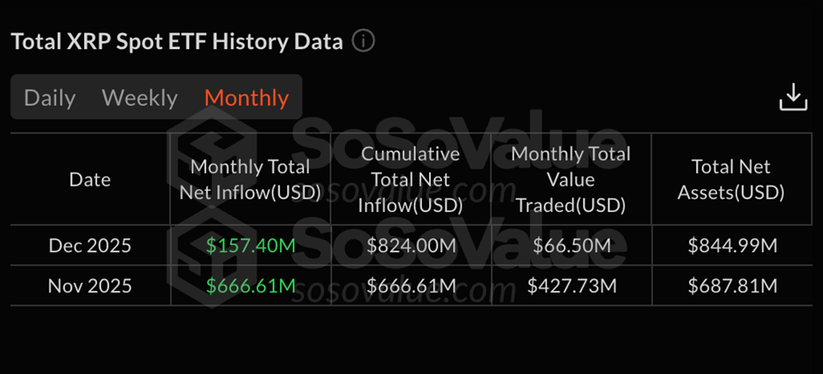Screen dimensions: 823x374
Task: Switch to the Weekly tab
Action: pos(140,98)
